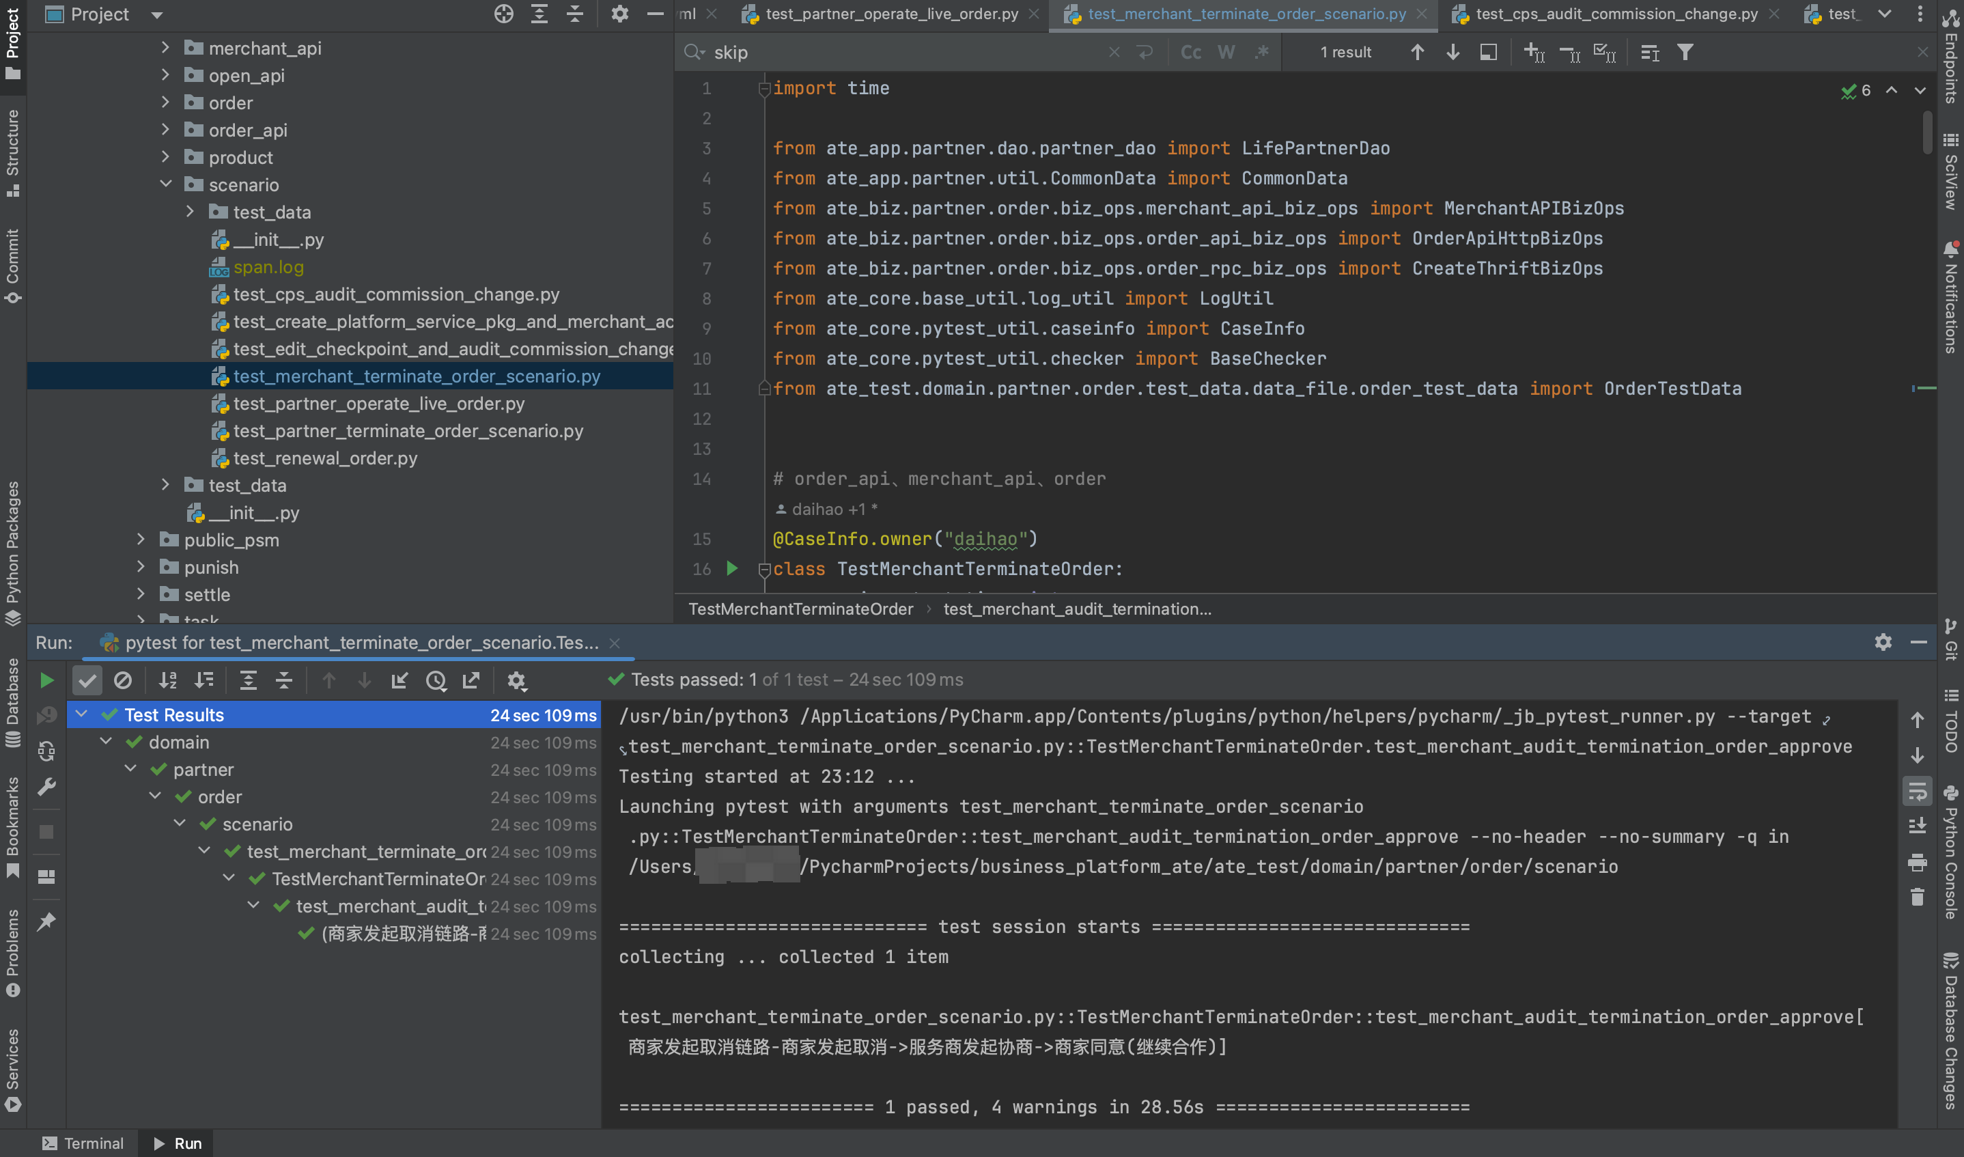Toggle Match Case in search bar
Screen dimensions: 1964x1157
(x=1191, y=52)
